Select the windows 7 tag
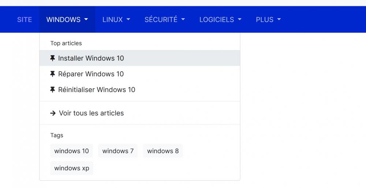 (118, 151)
